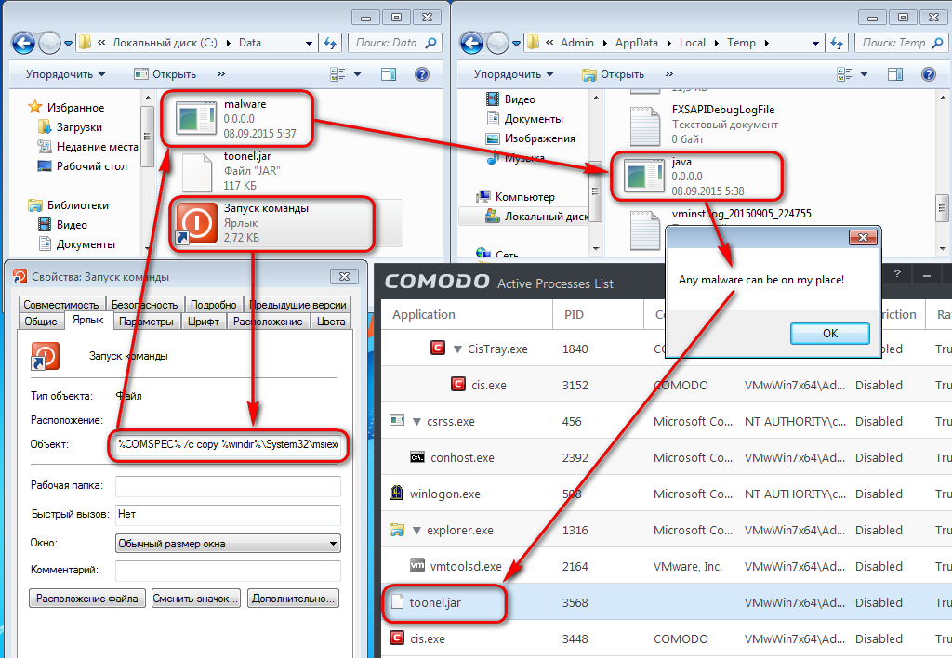The image size is (952, 658).
Task: Open Рабочий стол in navigation pane
Action: coord(91,165)
